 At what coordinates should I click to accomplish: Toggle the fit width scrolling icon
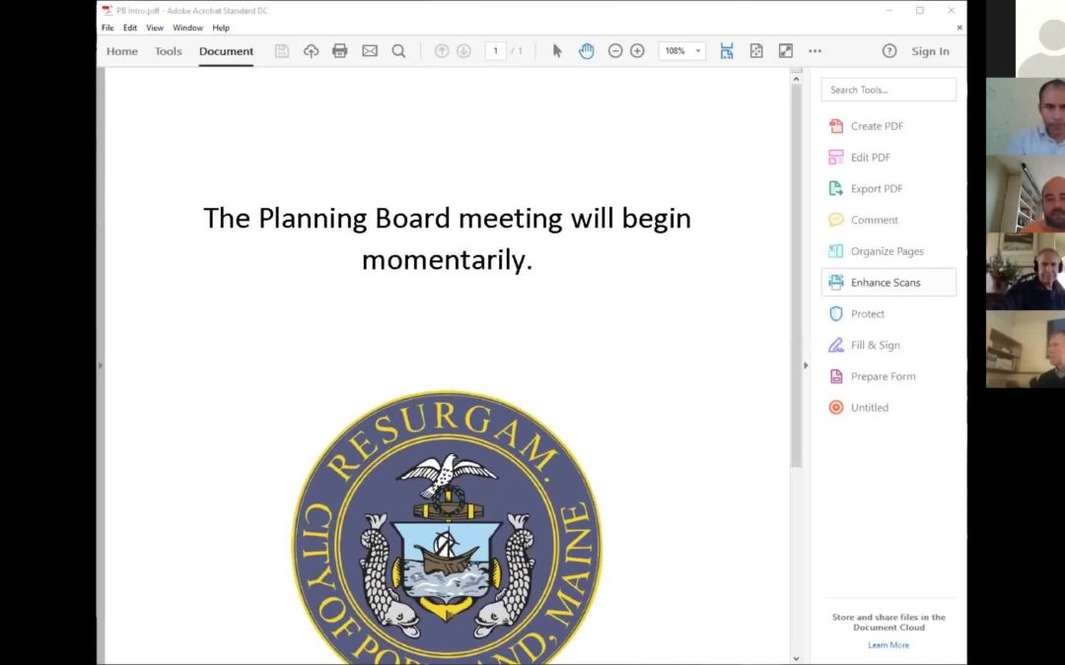[727, 51]
